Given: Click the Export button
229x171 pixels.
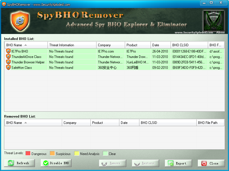Looking at the screenshot, I should (178, 163).
